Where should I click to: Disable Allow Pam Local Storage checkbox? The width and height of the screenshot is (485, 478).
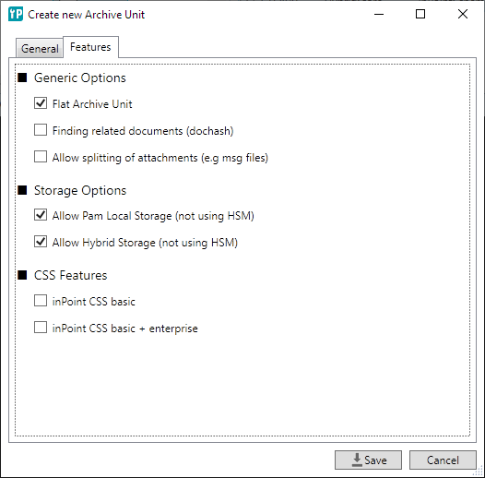coord(41,214)
